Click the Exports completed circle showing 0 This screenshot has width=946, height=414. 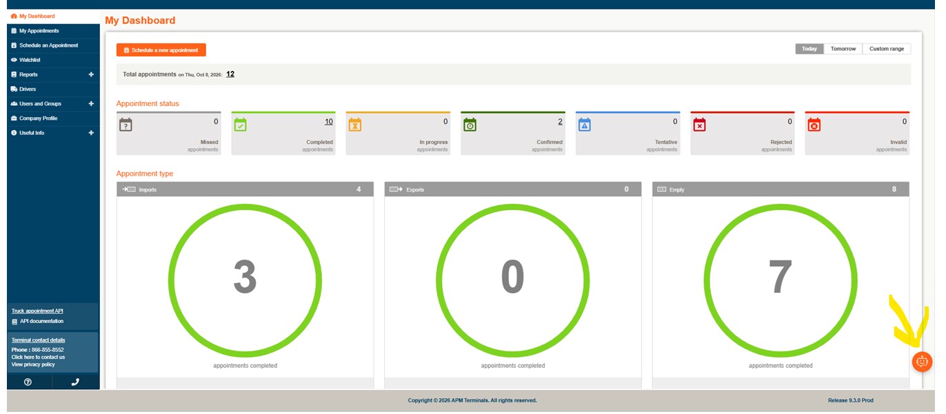(x=512, y=280)
